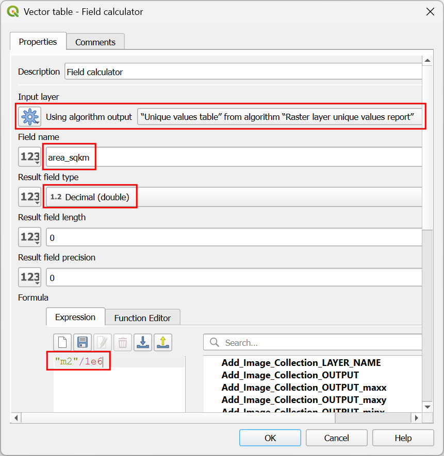Click the 123 value-type button beside Field name
Viewport: 444px width, 456px height.
pyautogui.click(x=30, y=157)
